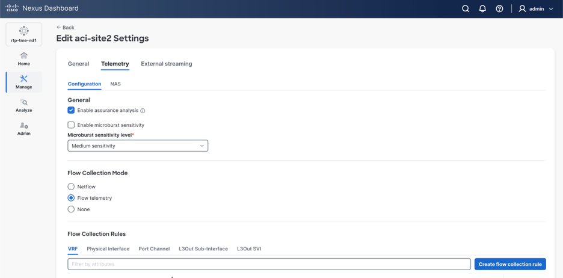Expand the admin account chevron

click(551, 9)
